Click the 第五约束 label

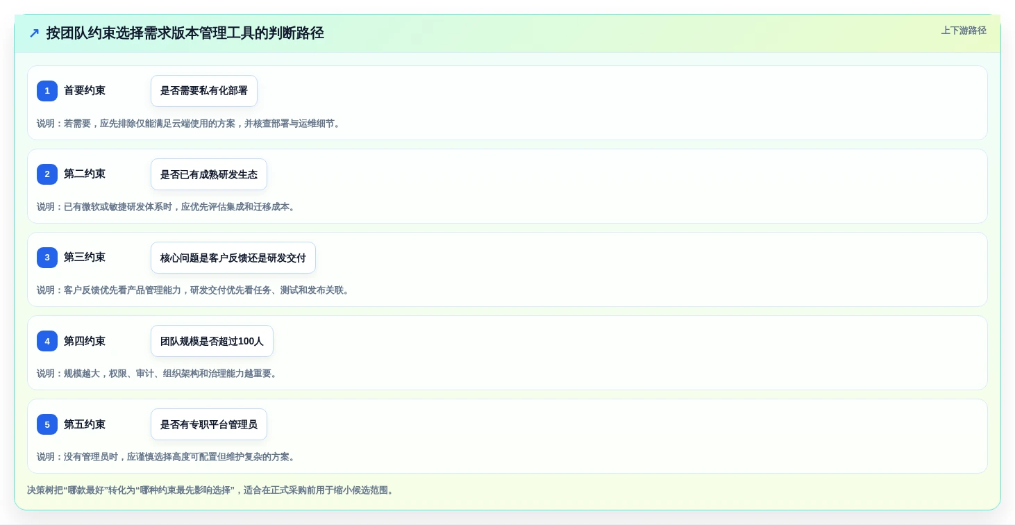[x=85, y=424]
